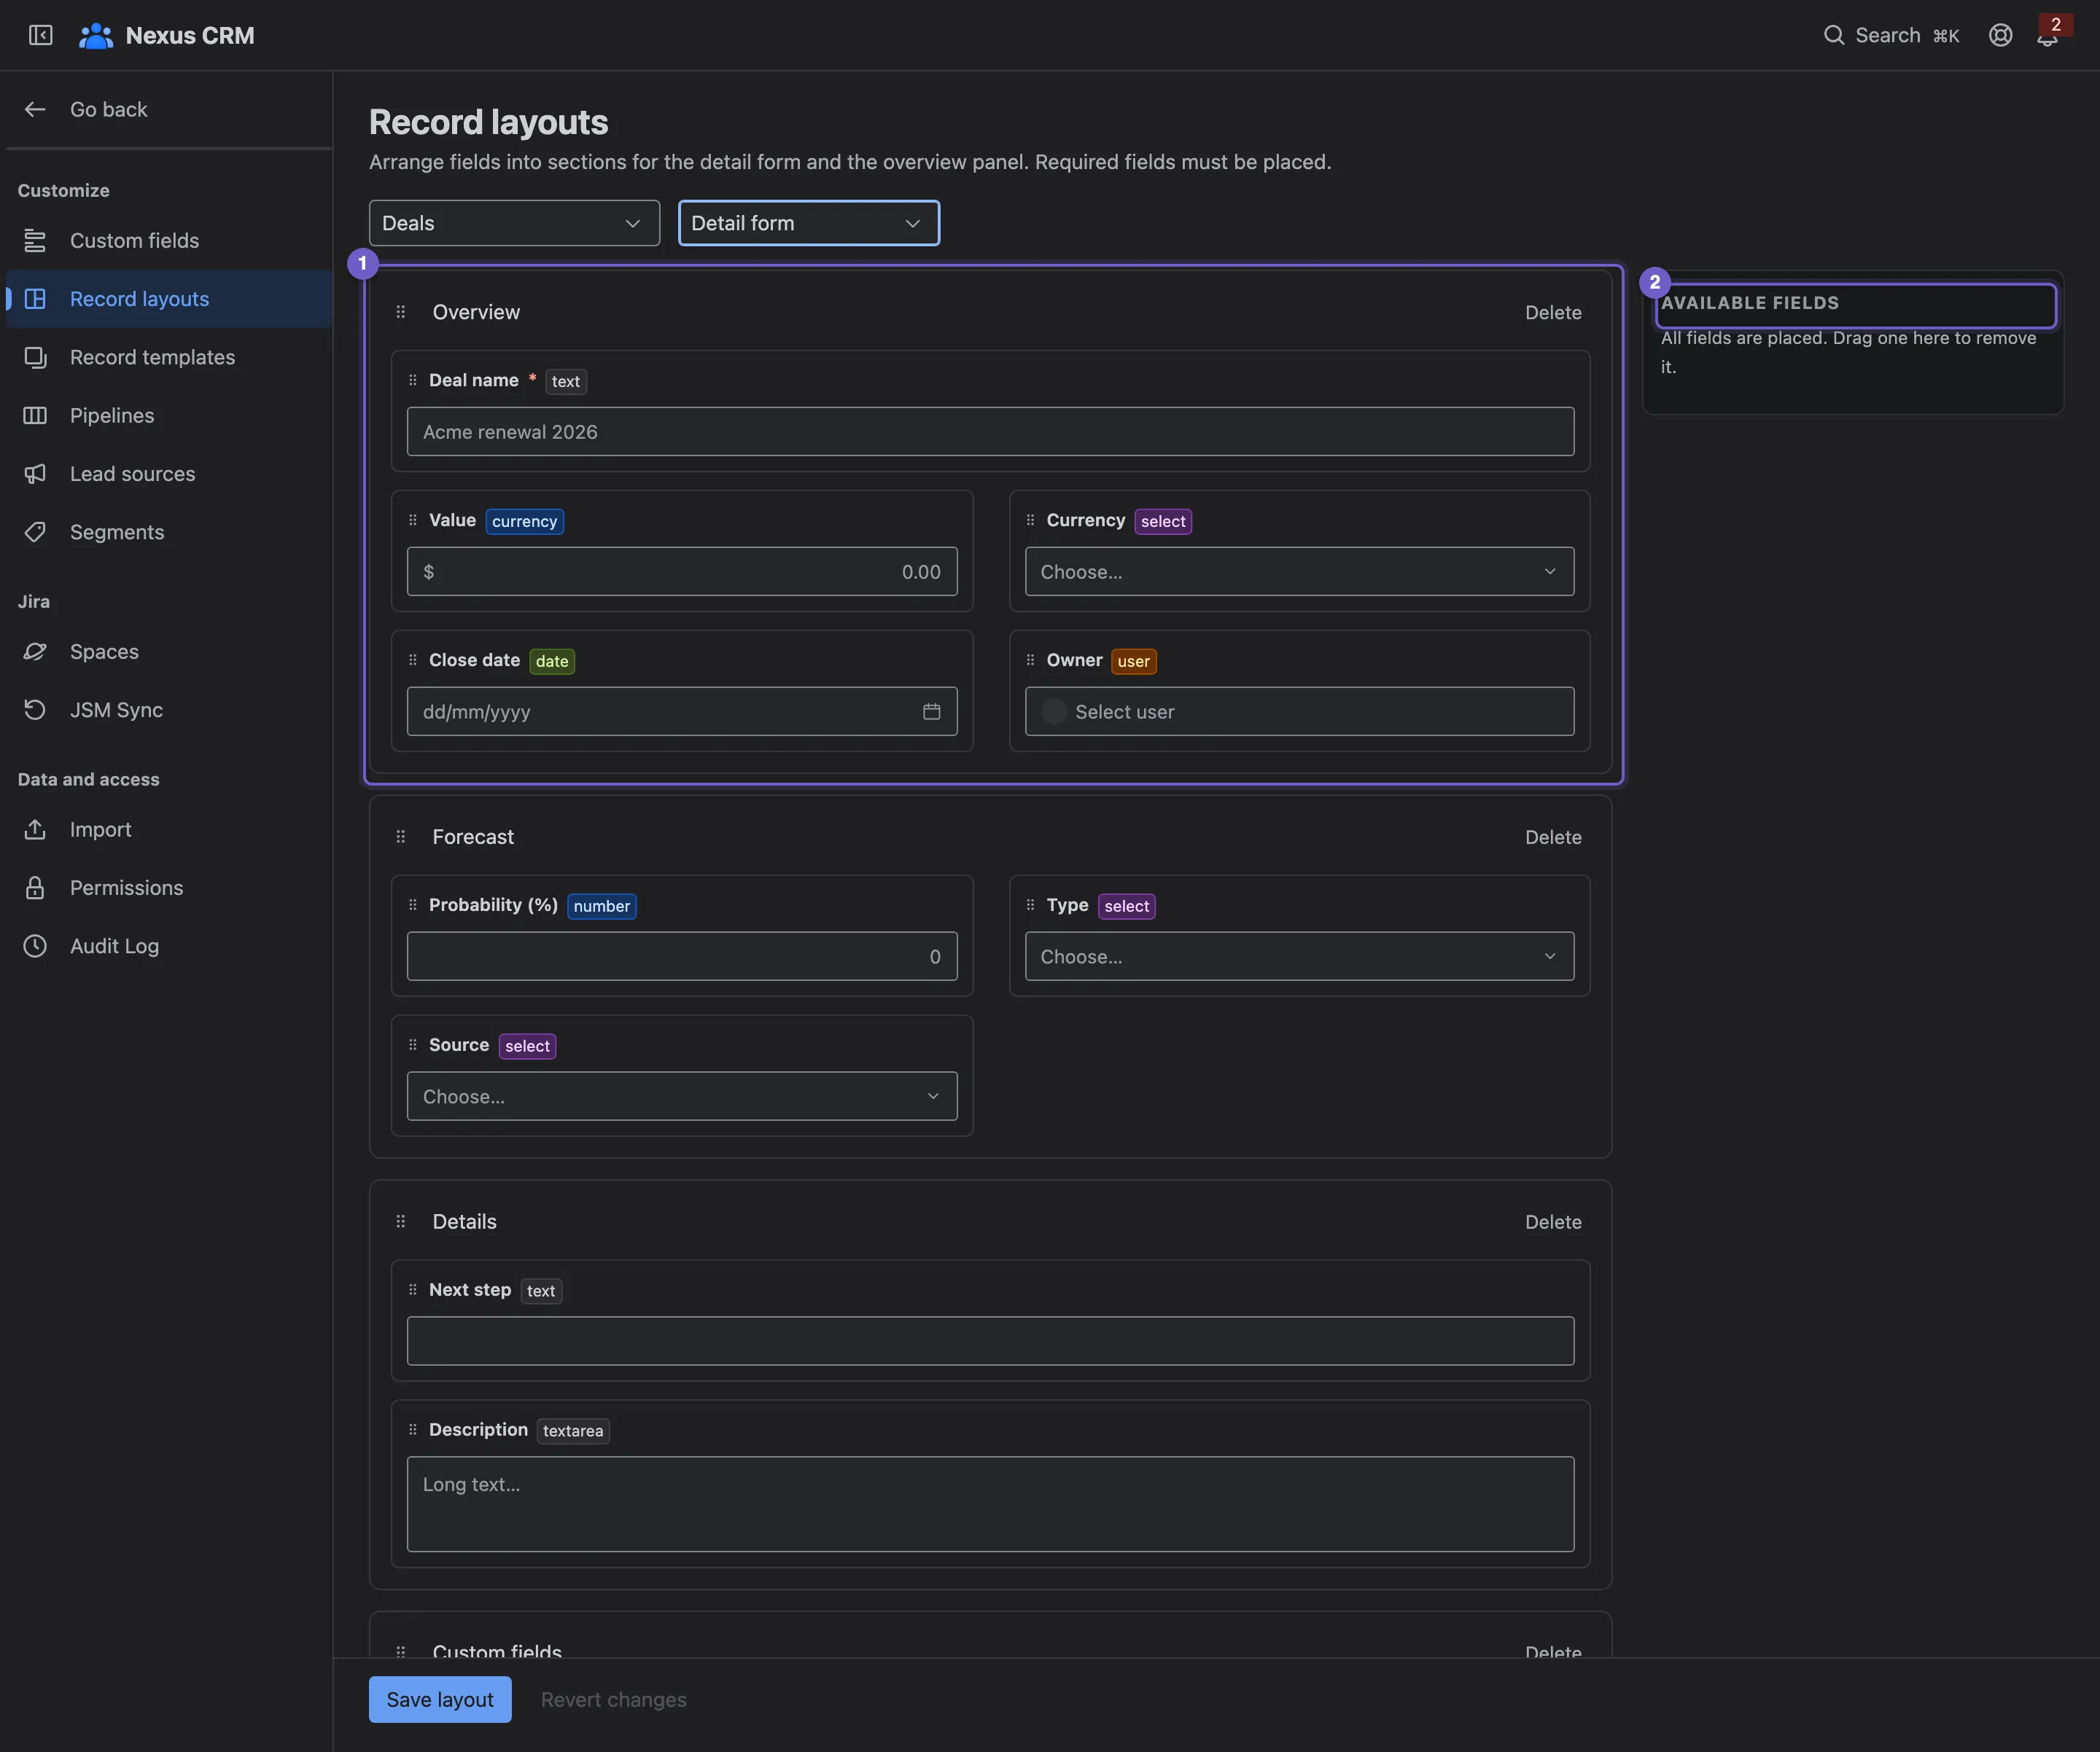Grab the Currency field drag handle
Image resolution: width=2100 pixels, height=1752 pixels.
(x=1030, y=520)
